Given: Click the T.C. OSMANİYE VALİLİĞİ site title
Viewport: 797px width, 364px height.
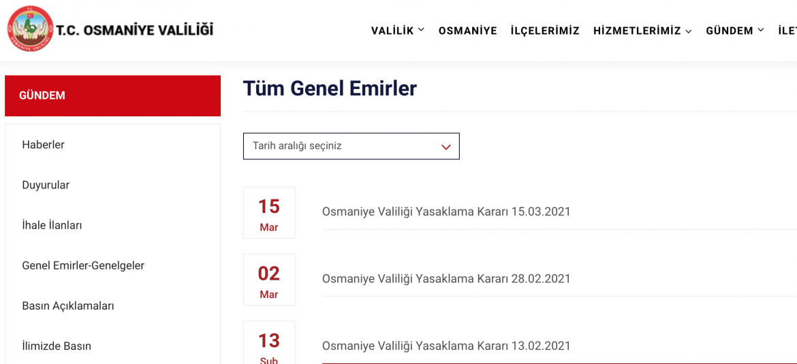Looking at the screenshot, I should [135, 31].
